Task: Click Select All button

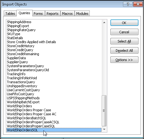Action: click(x=124, y=41)
